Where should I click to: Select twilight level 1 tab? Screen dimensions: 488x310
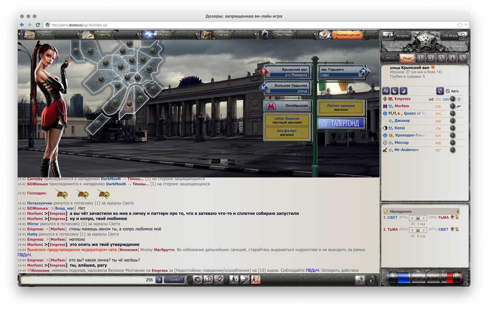(x=420, y=58)
